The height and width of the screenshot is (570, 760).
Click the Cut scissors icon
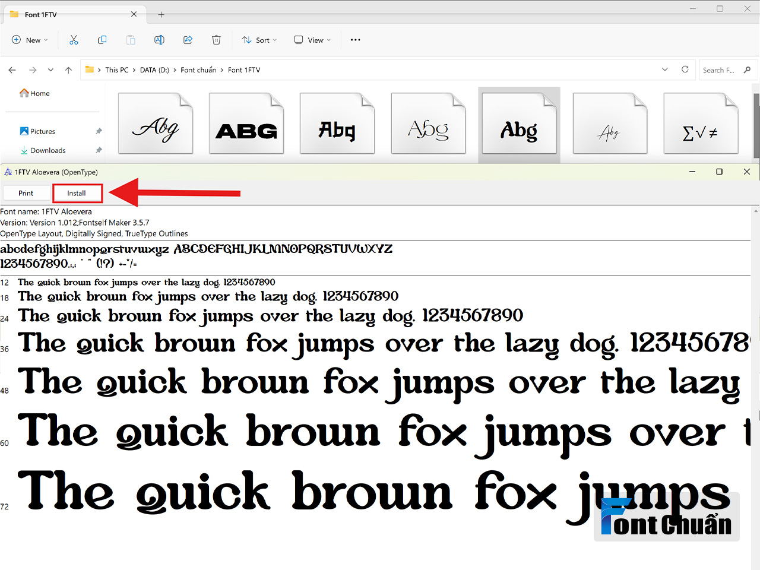click(74, 40)
